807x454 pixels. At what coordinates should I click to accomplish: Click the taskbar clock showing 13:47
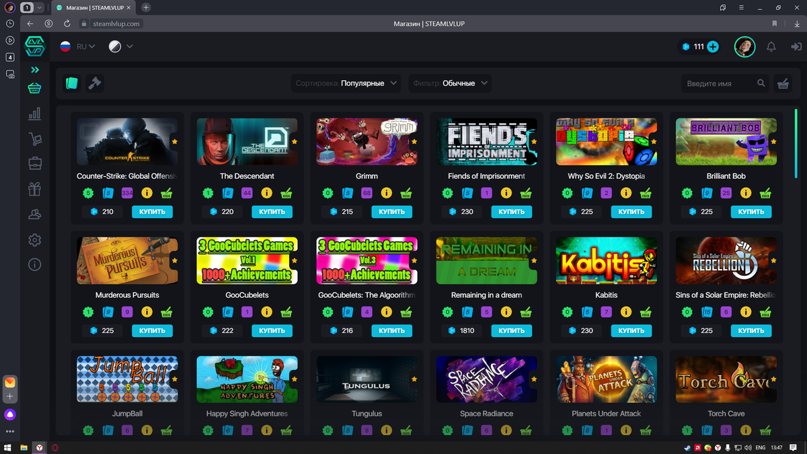coord(777,447)
